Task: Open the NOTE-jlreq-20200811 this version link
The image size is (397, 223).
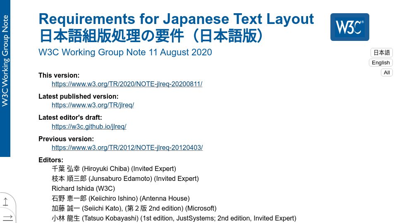Action: coord(127,84)
